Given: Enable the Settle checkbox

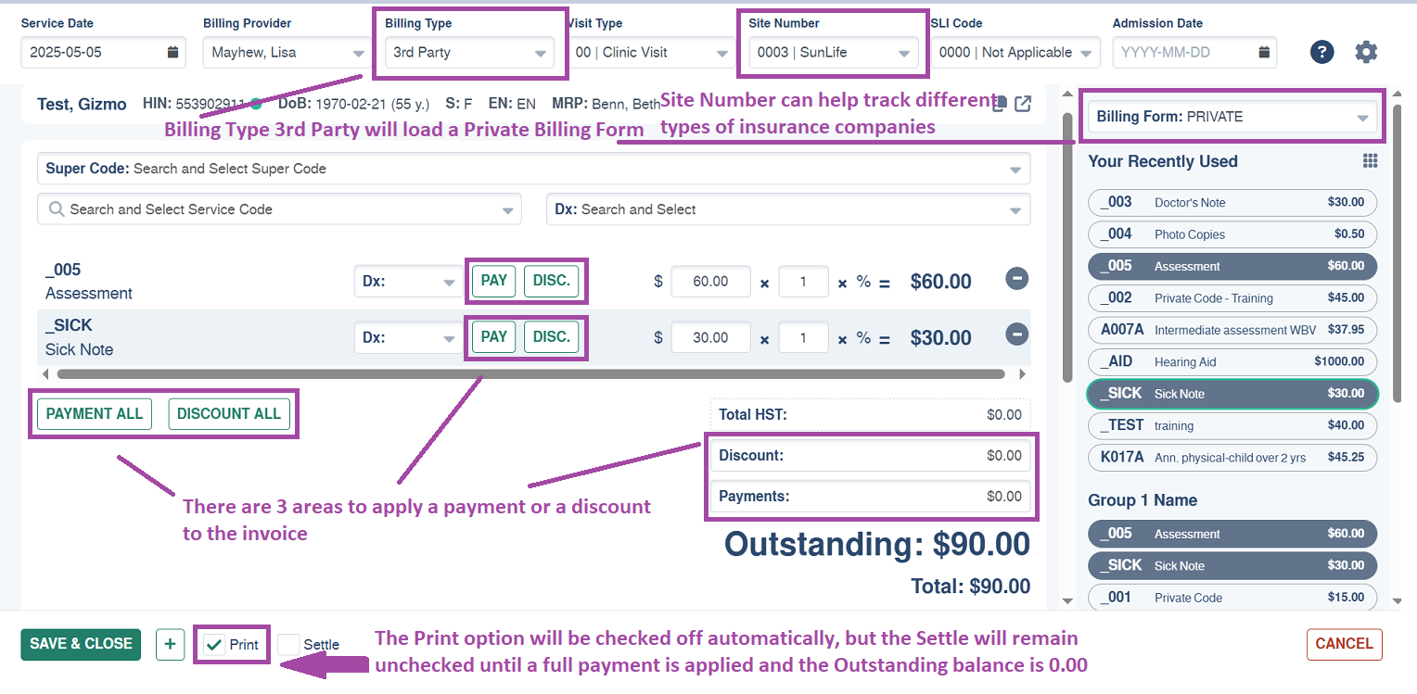Looking at the screenshot, I should point(288,645).
